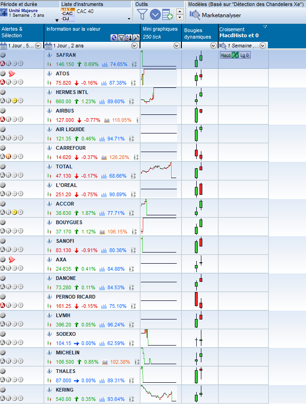This screenshot has width=306, height=406.
Task: Click the candlestick icon in ATOS row
Action: point(49,83)
